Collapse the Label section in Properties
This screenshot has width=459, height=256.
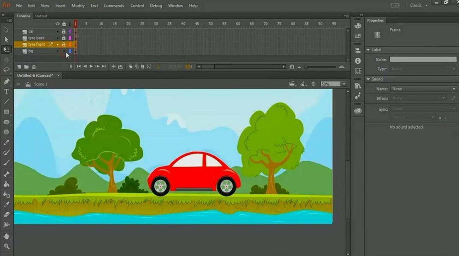click(368, 50)
